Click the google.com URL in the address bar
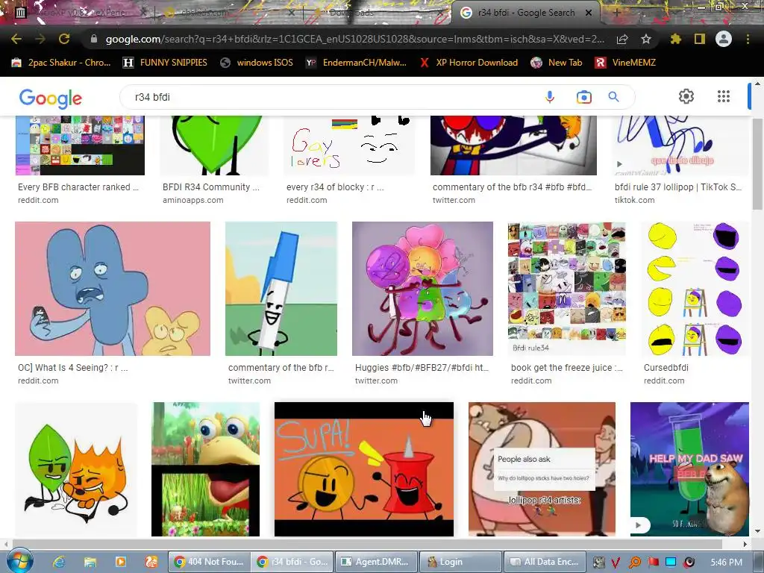The width and height of the screenshot is (764, 573). (x=354, y=39)
